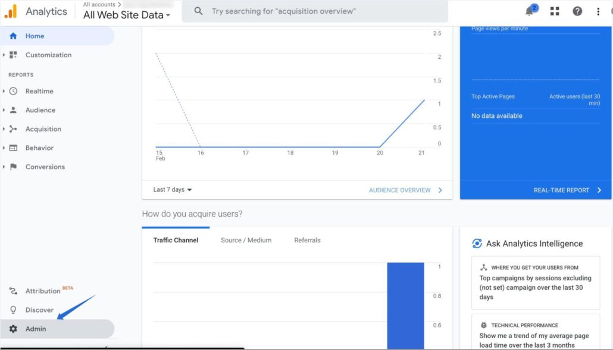Expand the Conversions reports arrow
The height and width of the screenshot is (350, 613).
click(4, 167)
